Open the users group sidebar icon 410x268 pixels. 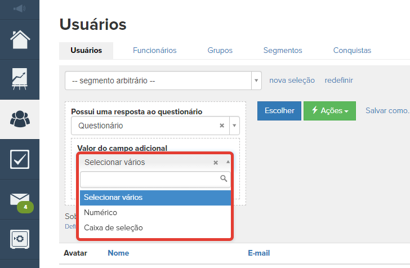tap(20, 119)
